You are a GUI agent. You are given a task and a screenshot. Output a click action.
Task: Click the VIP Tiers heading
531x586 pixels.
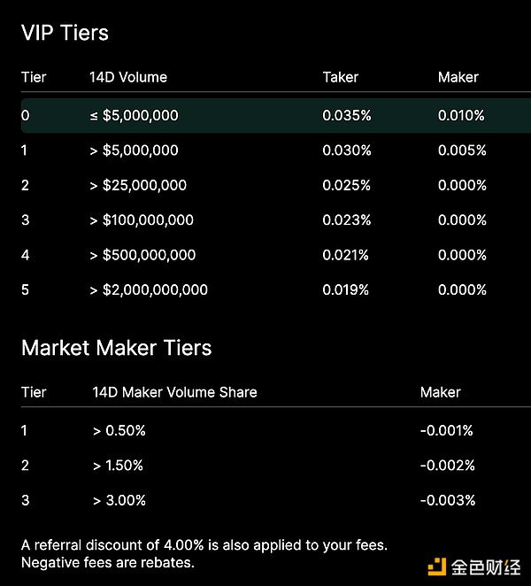pos(65,33)
